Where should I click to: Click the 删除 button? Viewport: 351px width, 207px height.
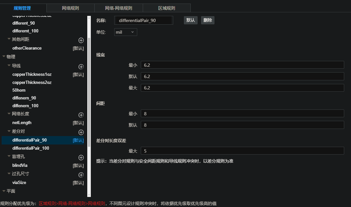(x=208, y=20)
